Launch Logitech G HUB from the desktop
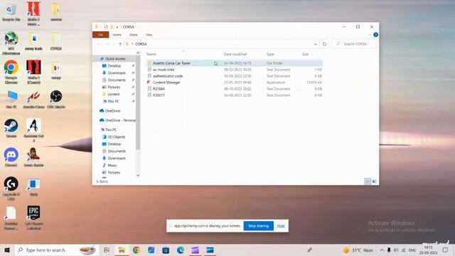The width and height of the screenshot is (455, 256). click(11, 188)
